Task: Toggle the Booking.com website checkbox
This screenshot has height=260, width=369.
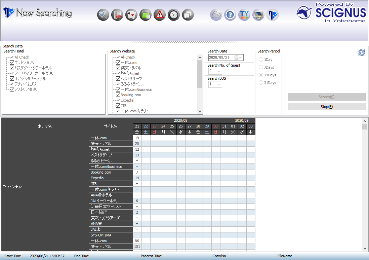Action: (118, 95)
